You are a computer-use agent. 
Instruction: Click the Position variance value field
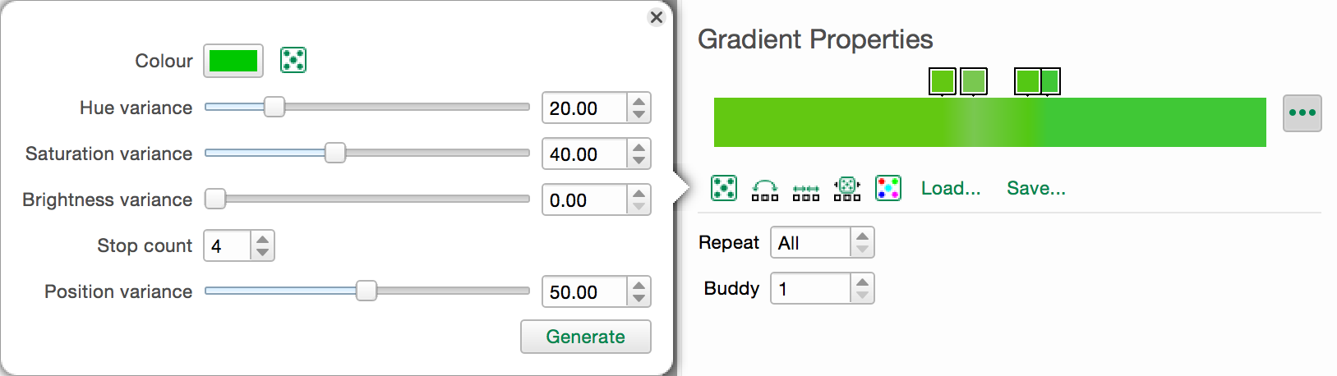click(585, 291)
